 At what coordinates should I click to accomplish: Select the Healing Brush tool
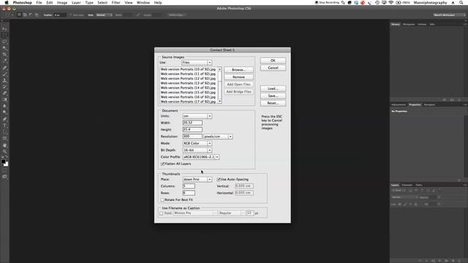tap(4, 68)
